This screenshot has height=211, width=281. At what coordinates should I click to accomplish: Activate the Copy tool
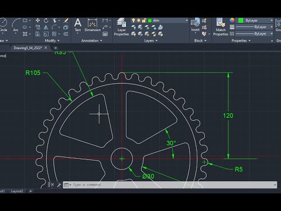point(38,28)
